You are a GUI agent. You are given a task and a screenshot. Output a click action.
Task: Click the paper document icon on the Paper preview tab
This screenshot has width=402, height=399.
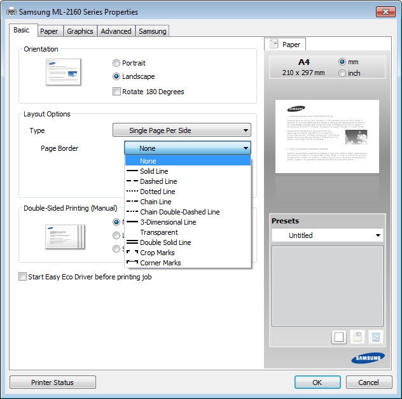[274, 44]
